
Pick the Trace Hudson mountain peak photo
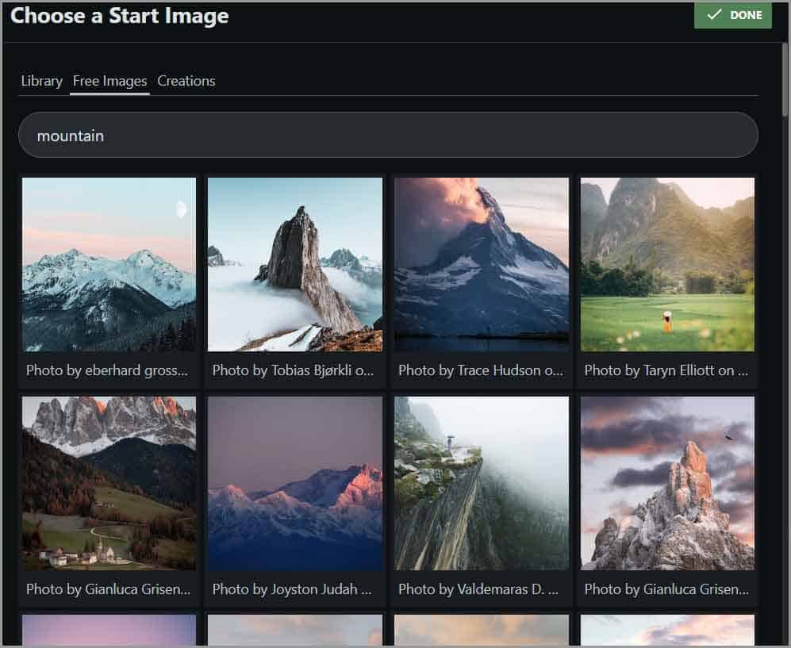click(481, 264)
